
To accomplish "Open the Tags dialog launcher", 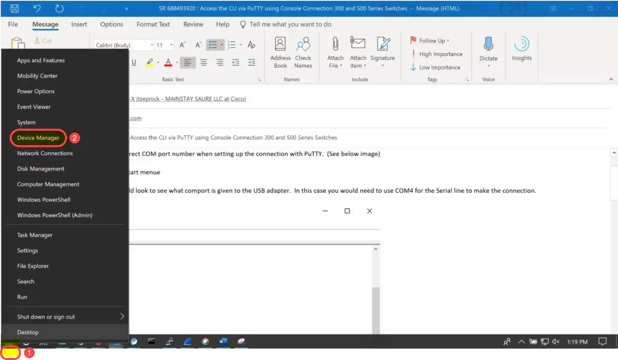I will click(467, 80).
